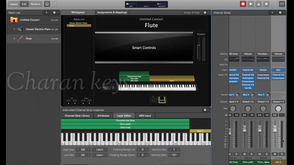The width and height of the screenshot is (294, 165).
Task: Select the Workspace tab
Action: (x=78, y=12)
